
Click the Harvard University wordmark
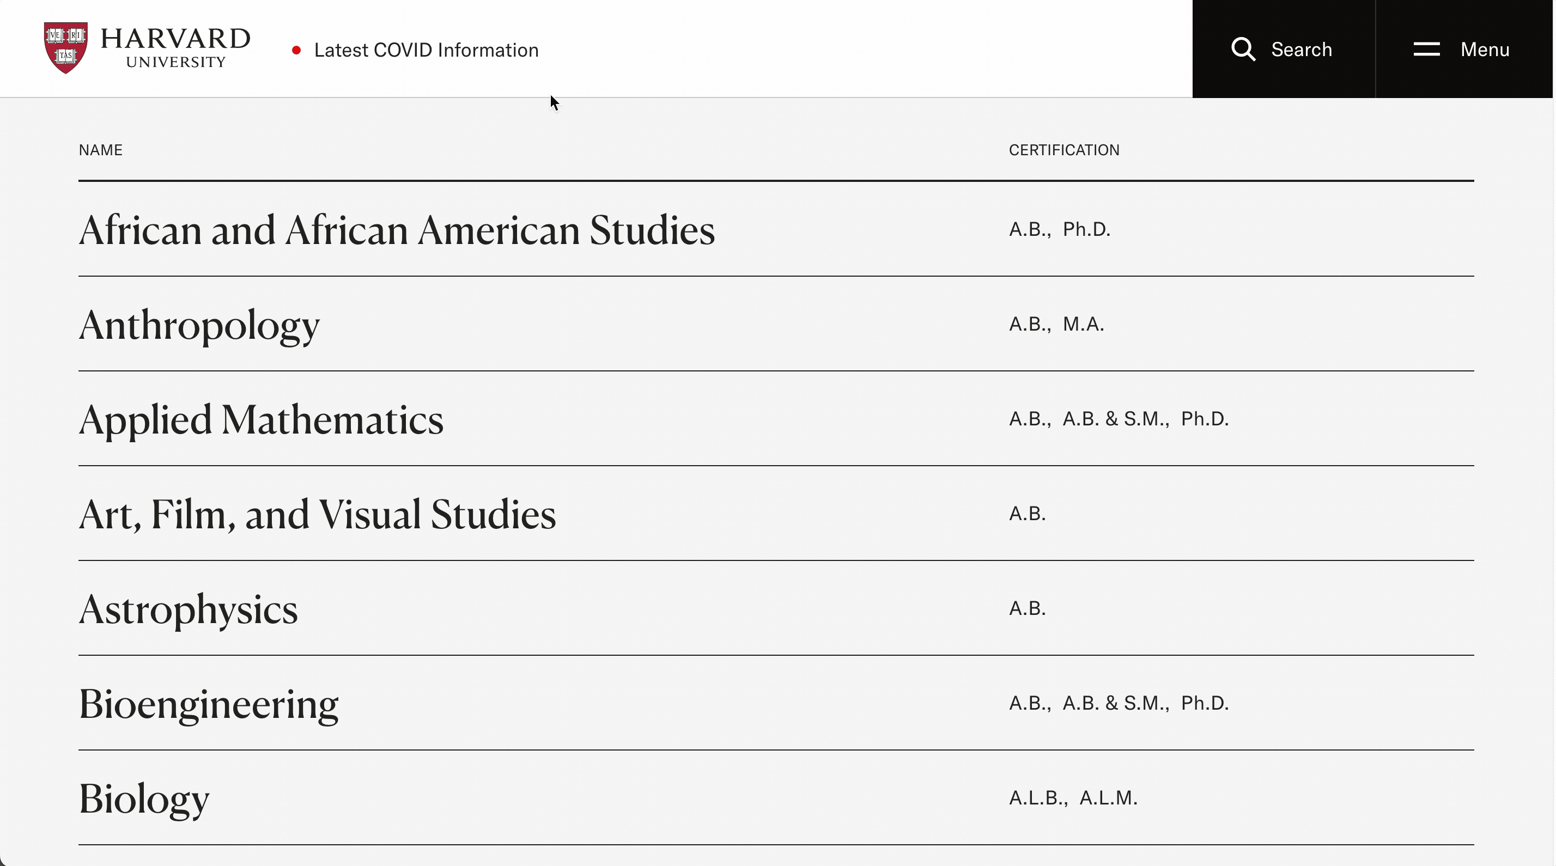click(175, 48)
